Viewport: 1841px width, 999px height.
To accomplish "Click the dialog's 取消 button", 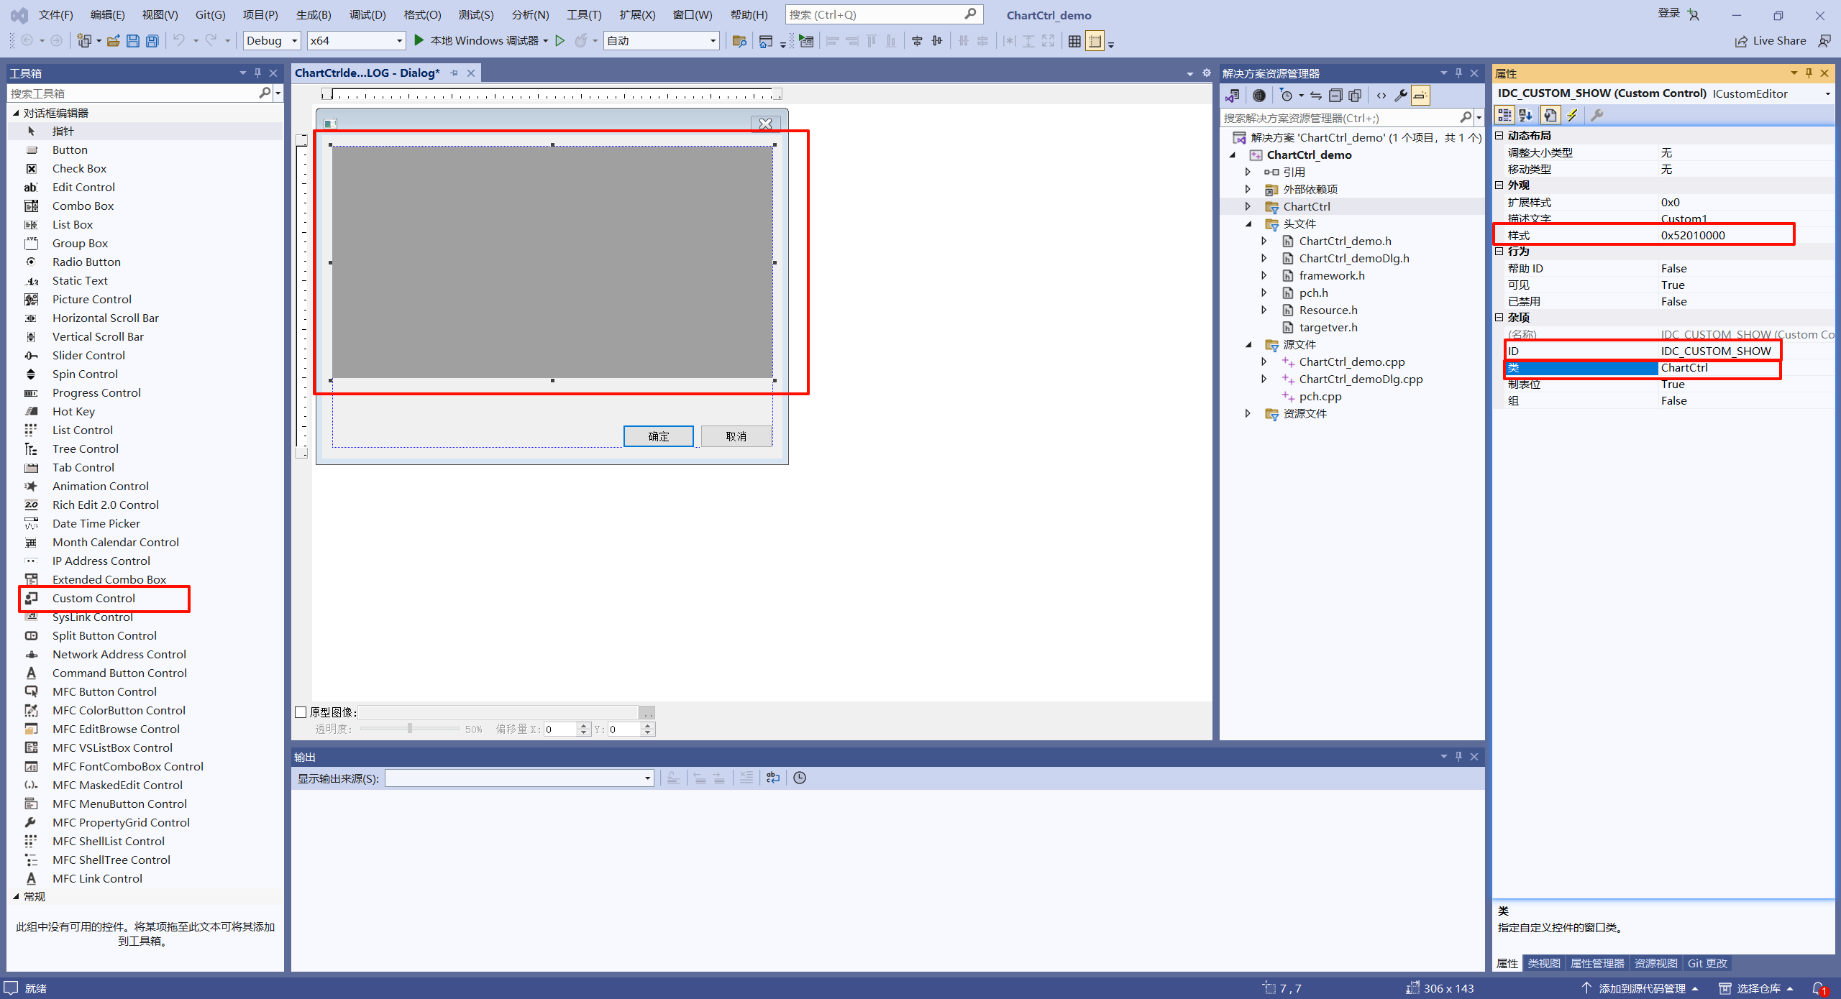I will tap(736, 436).
